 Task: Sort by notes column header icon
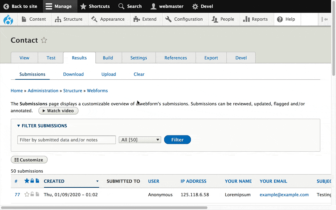[x=37, y=181]
